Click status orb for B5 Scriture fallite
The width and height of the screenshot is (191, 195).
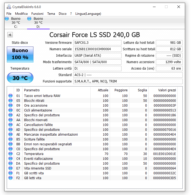click(x=10, y=139)
